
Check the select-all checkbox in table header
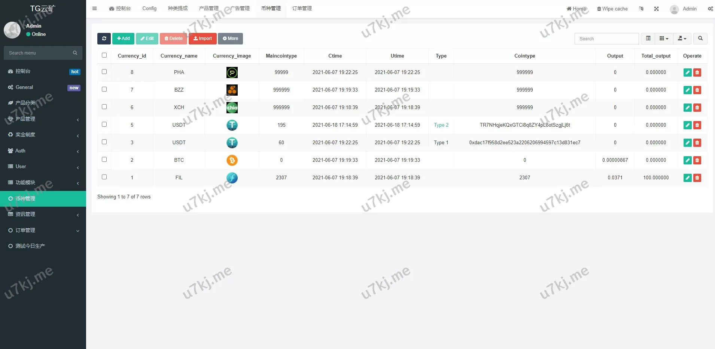point(104,55)
